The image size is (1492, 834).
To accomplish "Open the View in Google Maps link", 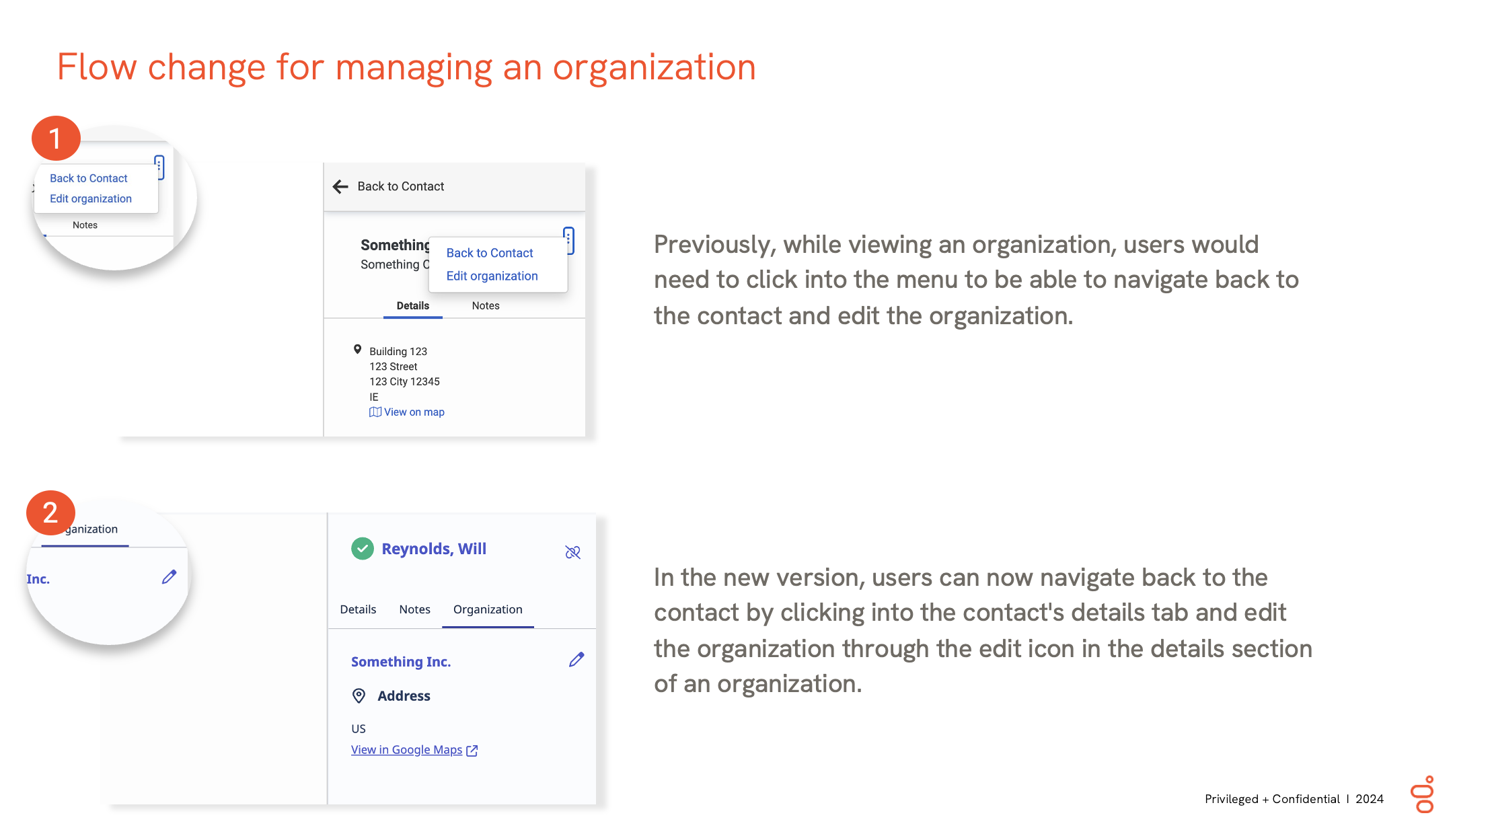I will tap(406, 750).
